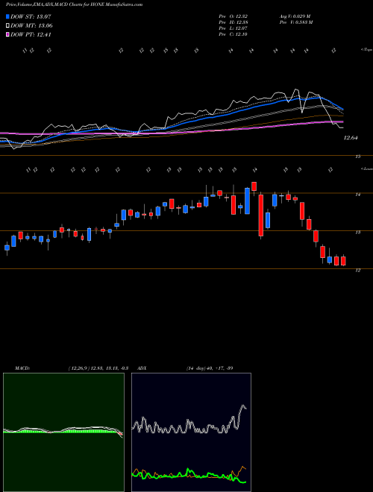Click the end of blue DOW ST line
Image resolution: width=373 pixels, height=492 pixels.
(x=342, y=109)
